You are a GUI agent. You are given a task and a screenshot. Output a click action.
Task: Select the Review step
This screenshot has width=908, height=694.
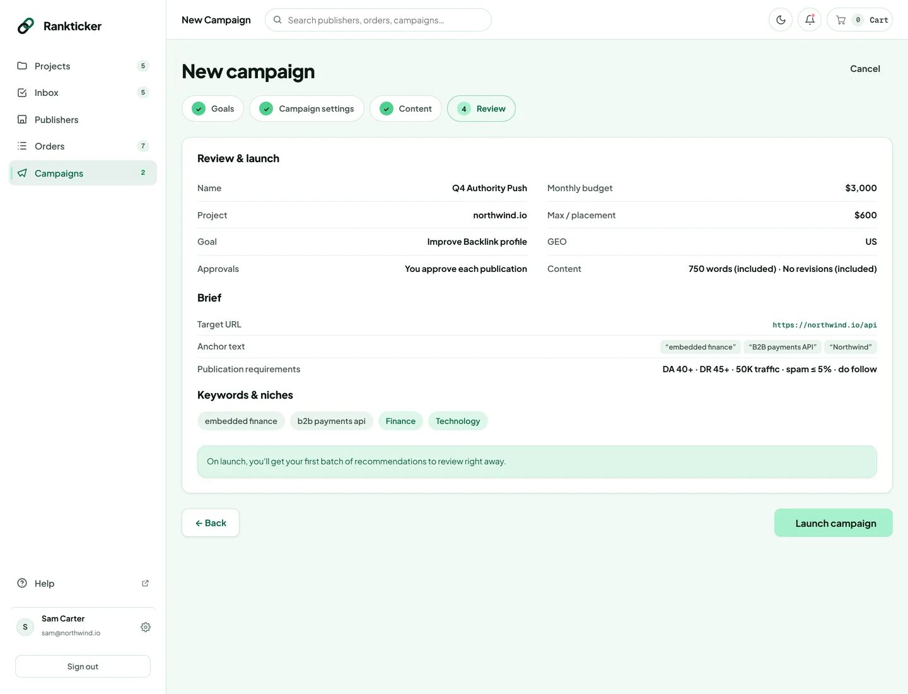[x=481, y=109]
